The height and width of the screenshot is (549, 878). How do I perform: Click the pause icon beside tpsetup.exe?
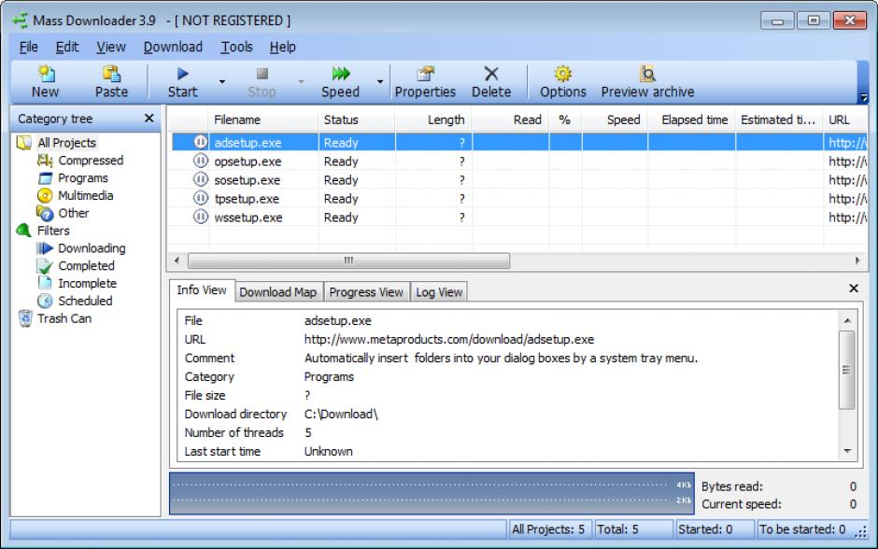201,198
